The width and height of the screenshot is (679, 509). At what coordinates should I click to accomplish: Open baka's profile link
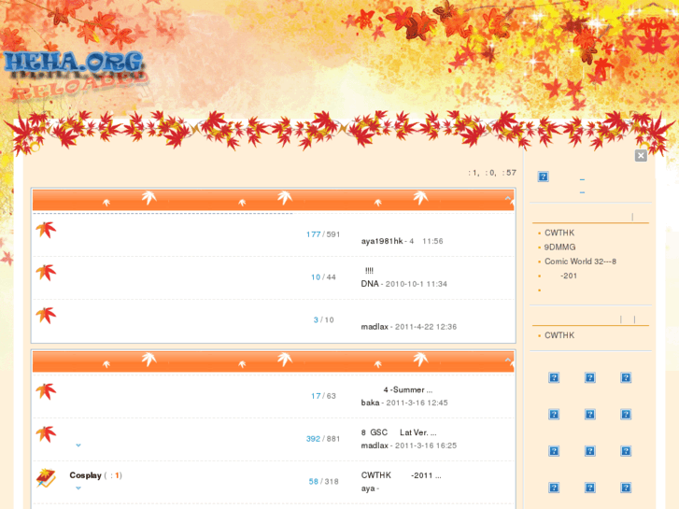click(370, 403)
